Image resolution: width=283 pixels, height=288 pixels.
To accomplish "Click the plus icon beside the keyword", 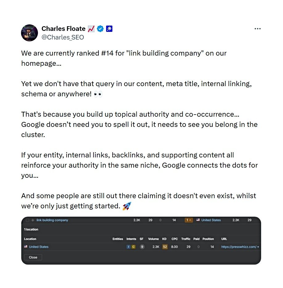I will coord(32,220).
